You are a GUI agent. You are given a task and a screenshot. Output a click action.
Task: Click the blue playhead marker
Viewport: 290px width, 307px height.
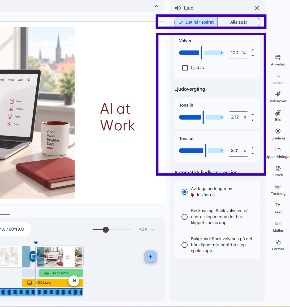point(36,243)
